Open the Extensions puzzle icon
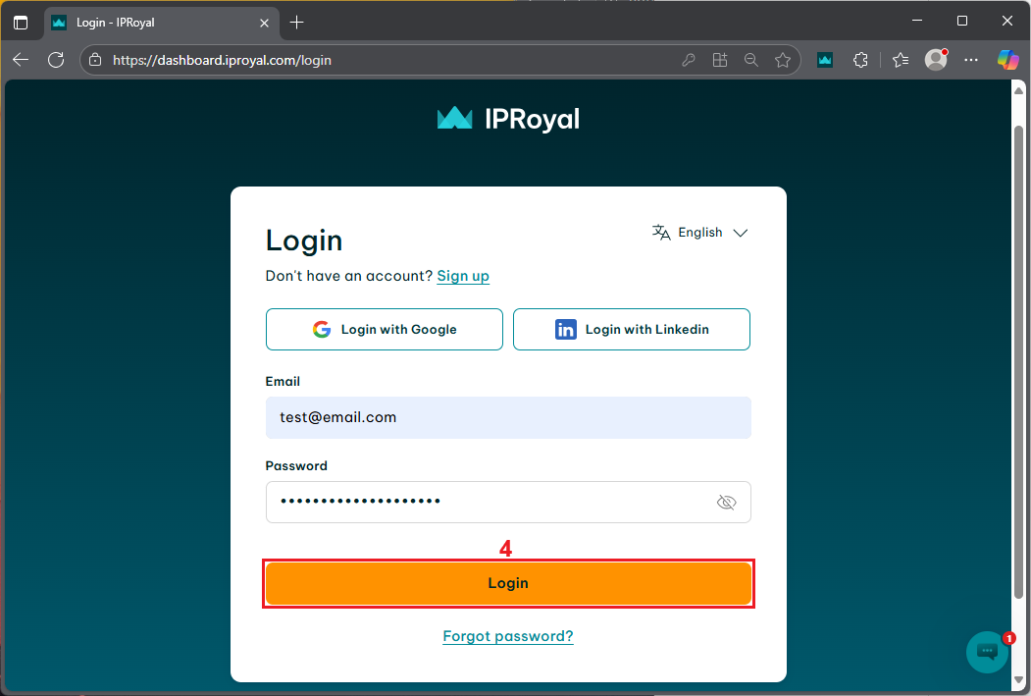The image size is (1031, 696). pos(860,60)
